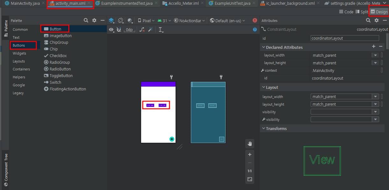389x190 pixels.
Task: Click the red error warning icon
Action: click(255, 20)
